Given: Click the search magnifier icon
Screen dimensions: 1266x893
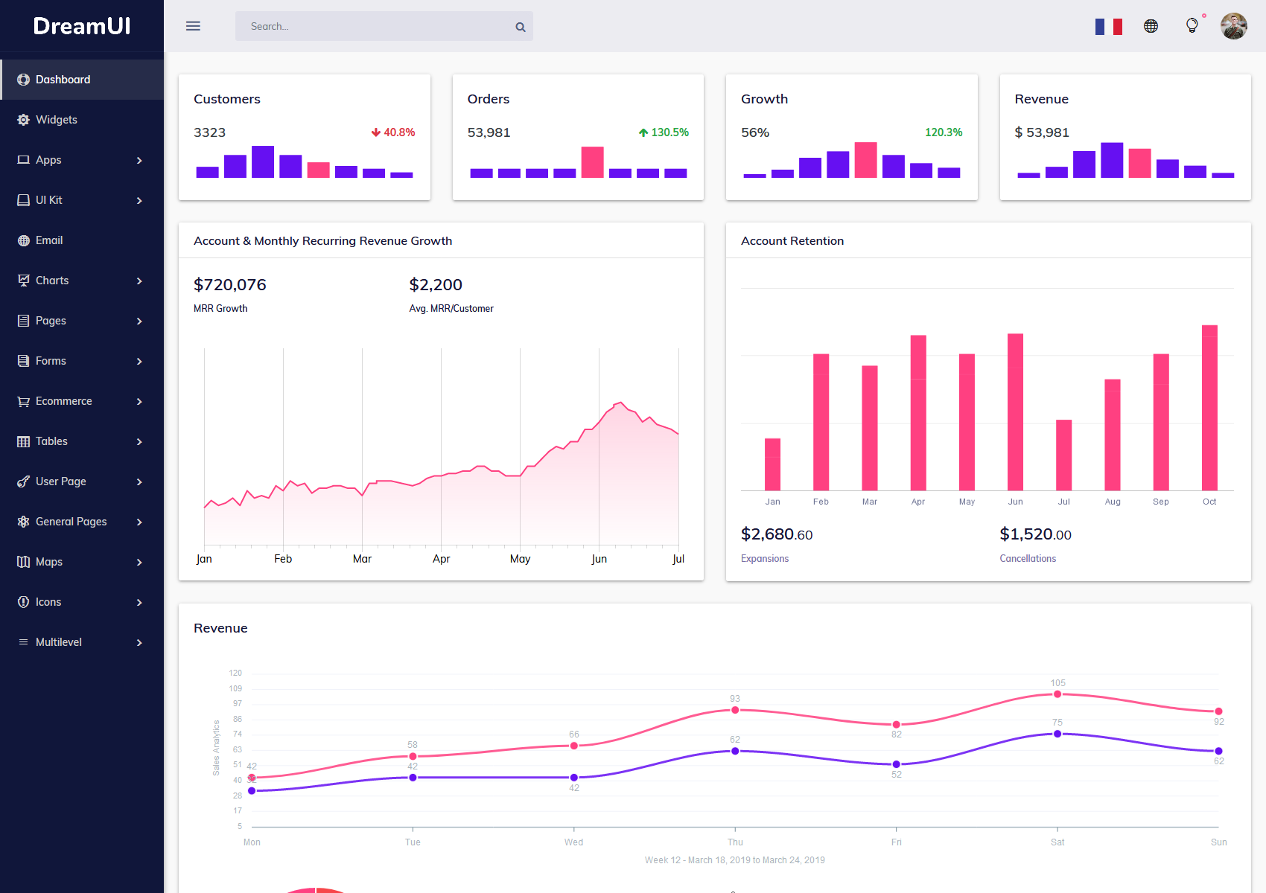Looking at the screenshot, I should click(521, 27).
